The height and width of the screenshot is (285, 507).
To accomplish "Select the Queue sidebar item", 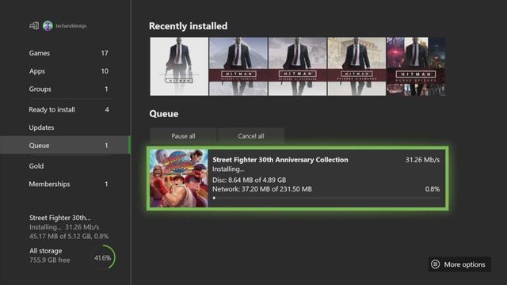I will (65, 145).
